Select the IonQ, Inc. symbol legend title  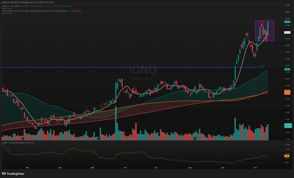click(12, 6)
